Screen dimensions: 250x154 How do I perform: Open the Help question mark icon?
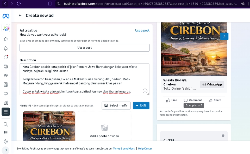click(x=6, y=150)
